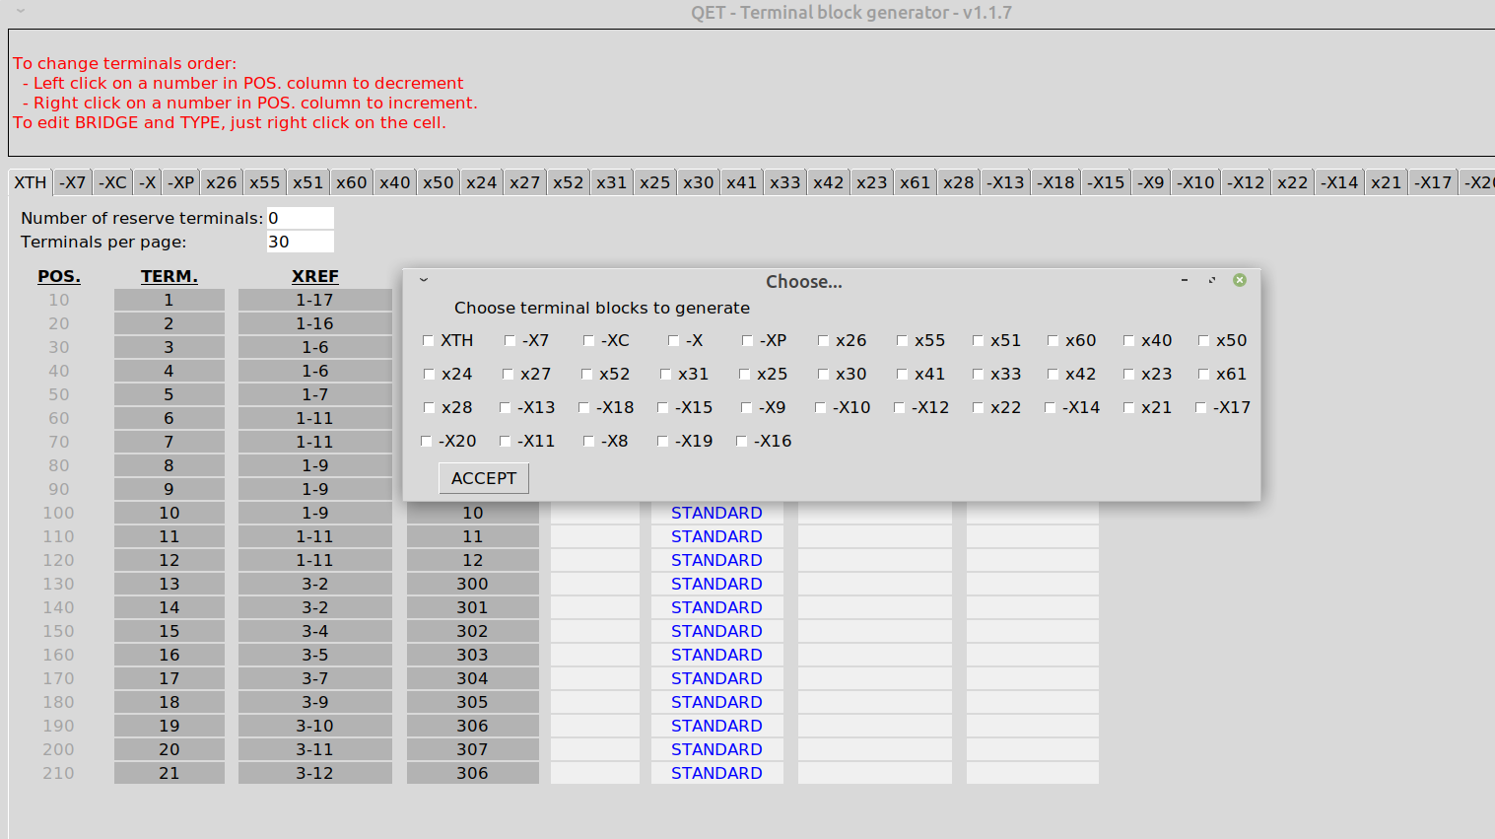Click the XREF cell 3-10
The height and width of the screenshot is (839, 1495).
coord(314,726)
